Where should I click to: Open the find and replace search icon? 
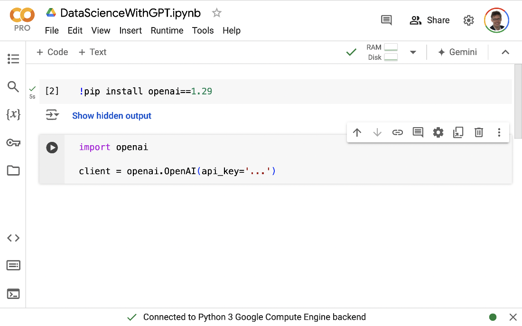(x=13, y=86)
